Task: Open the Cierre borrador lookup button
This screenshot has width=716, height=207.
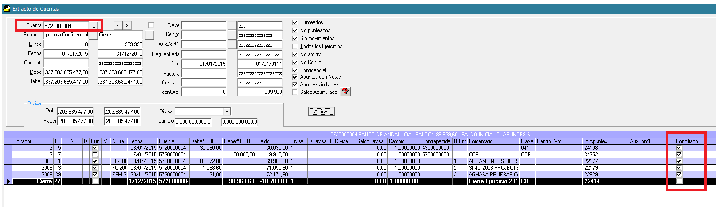Action: click(149, 35)
